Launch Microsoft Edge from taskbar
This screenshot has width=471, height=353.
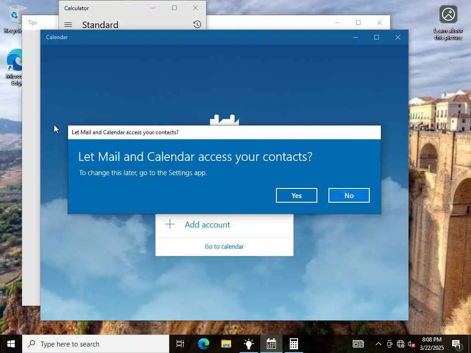click(204, 344)
